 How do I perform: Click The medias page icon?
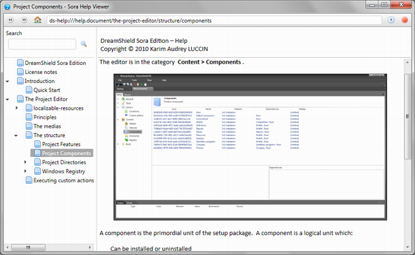tap(29, 126)
